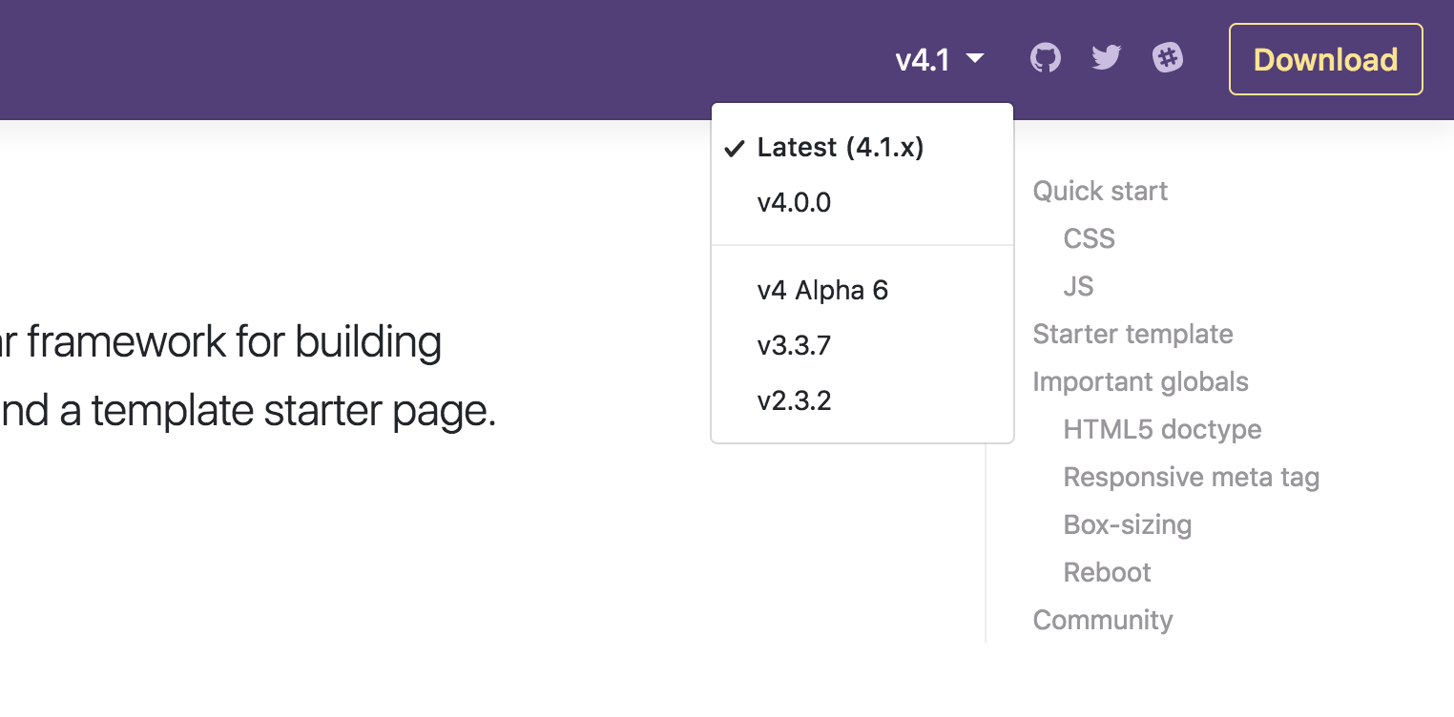Open the GitHub repository icon
This screenshot has width=1454, height=717.
coord(1046,59)
